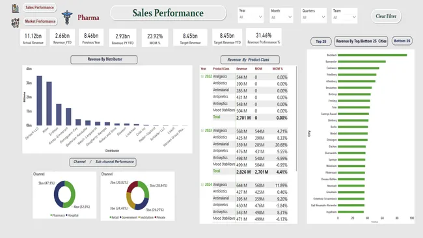Click the Clear Filter button
This screenshot has width=423, height=238.
coord(386,16)
